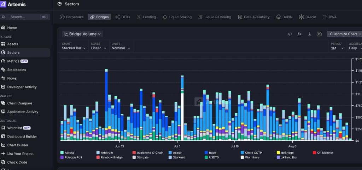362x170 pixels.
Task: Switch to the Perpetuals tab
Action: 72,17
